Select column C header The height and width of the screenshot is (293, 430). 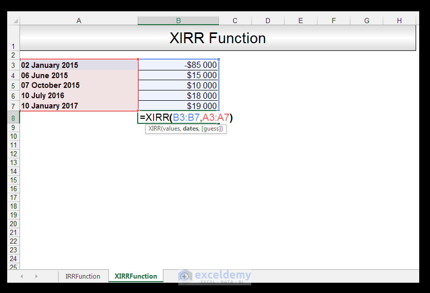235,21
